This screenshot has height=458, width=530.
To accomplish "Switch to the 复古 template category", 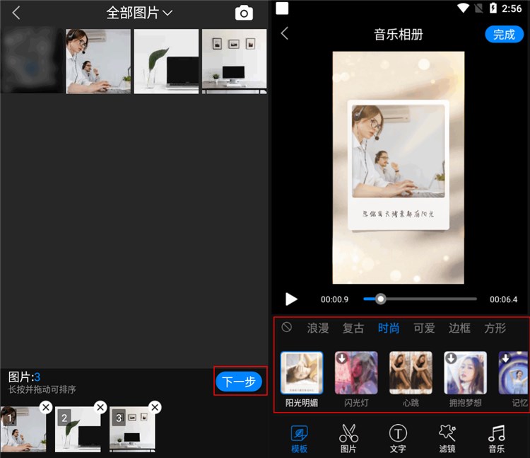I will pos(353,328).
